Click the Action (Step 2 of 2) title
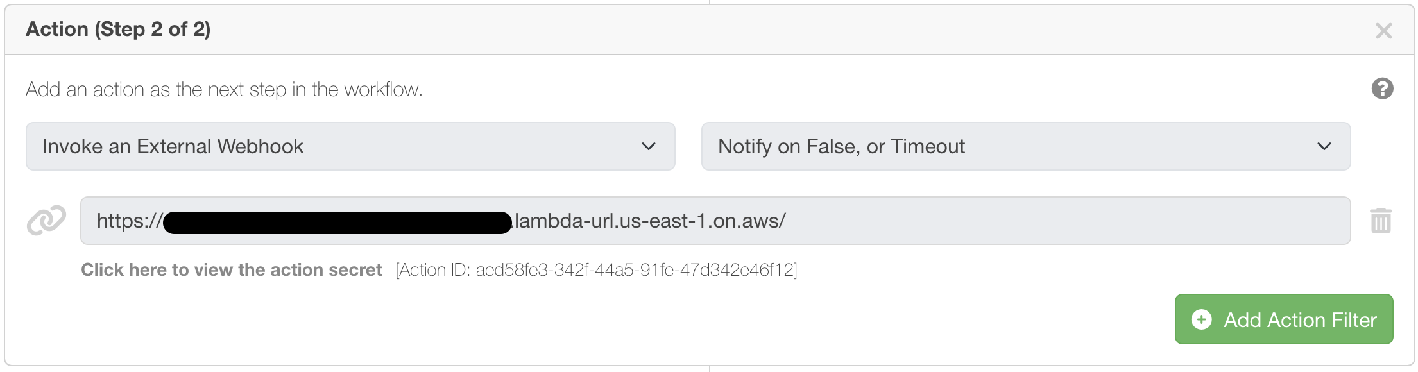This screenshot has width=1418, height=372. pos(118,30)
